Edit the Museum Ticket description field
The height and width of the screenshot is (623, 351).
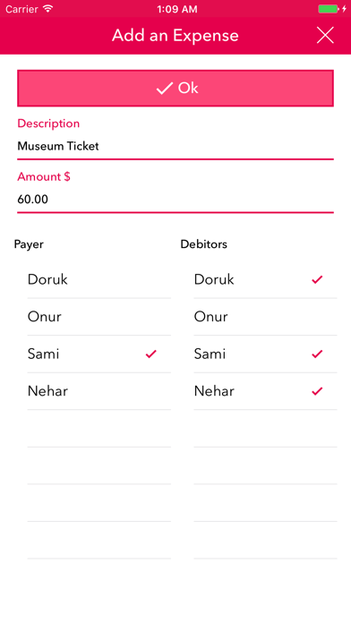(x=175, y=146)
